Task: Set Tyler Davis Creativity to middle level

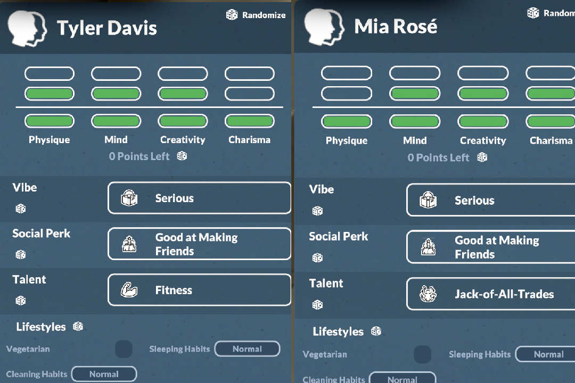Action: coord(183,94)
